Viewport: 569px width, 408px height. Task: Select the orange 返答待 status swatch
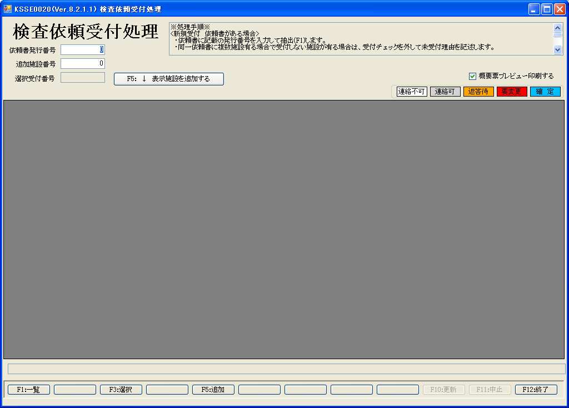coord(478,92)
